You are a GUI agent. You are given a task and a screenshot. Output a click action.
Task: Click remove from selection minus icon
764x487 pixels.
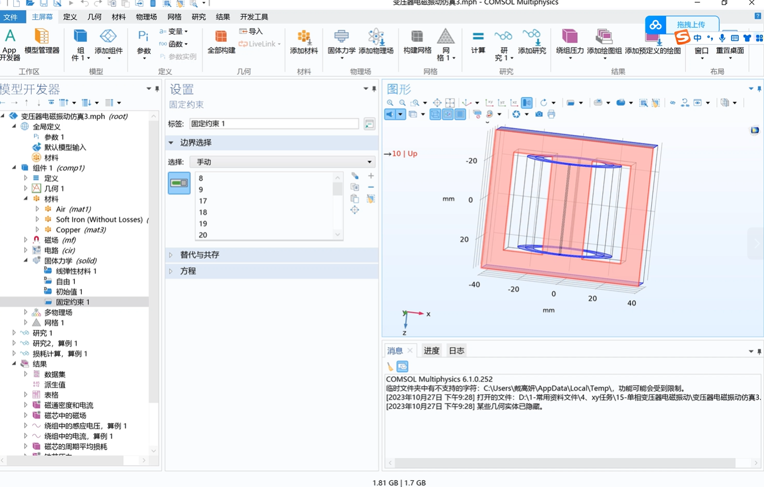point(371,187)
